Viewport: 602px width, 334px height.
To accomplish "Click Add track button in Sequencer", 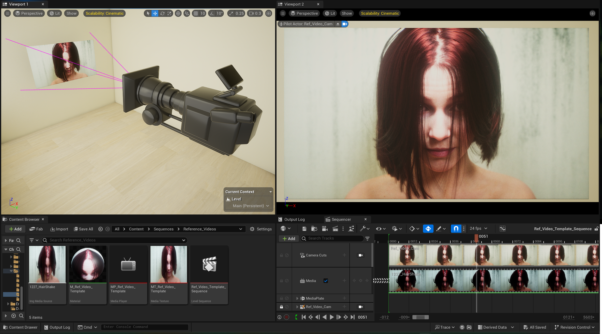I will pos(289,239).
